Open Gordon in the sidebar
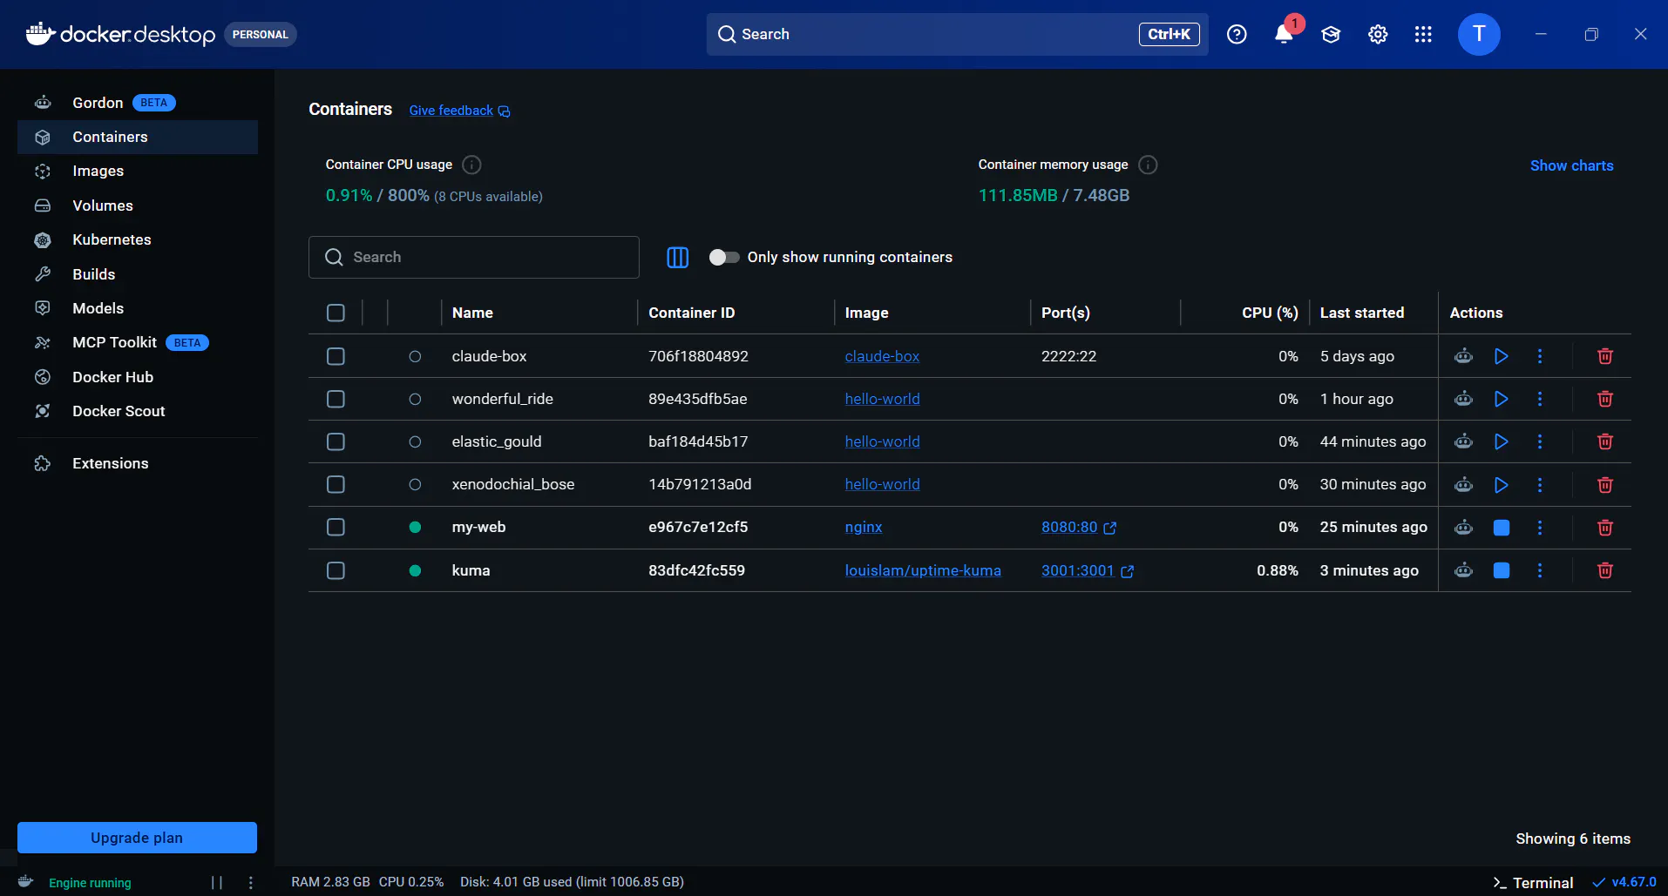 point(138,103)
